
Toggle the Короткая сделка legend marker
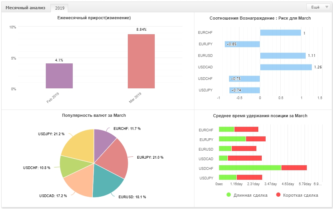pyautogui.click(x=278, y=194)
